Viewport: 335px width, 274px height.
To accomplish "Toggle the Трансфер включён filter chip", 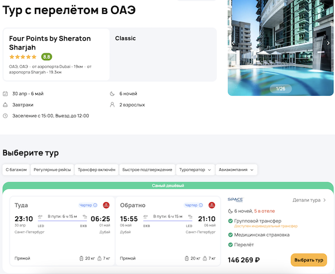I will point(97,169).
